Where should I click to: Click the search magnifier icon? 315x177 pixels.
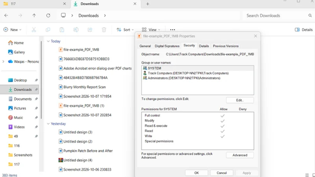(x=310, y=15)
